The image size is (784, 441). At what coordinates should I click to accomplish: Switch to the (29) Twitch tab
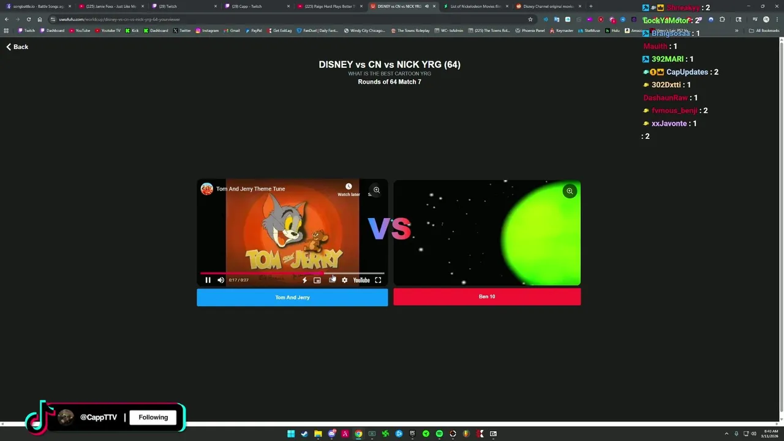point(183,6)
